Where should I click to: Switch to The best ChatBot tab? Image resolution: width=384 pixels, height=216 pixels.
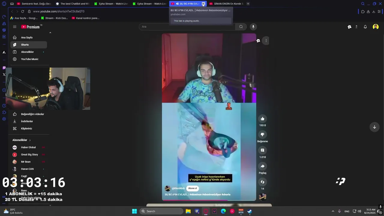[73, 4]
